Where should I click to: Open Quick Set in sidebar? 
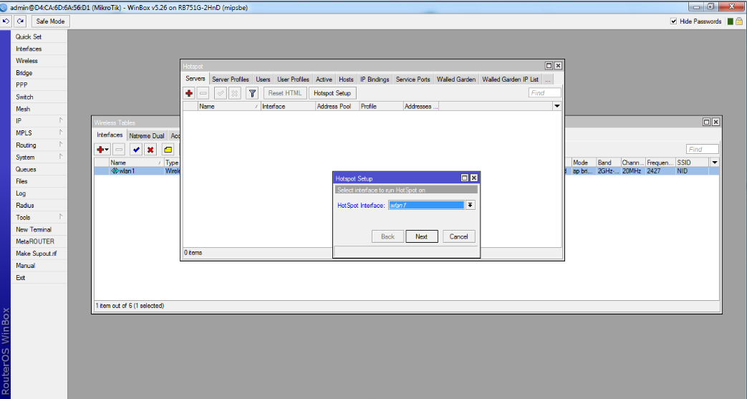pos(39,37)
